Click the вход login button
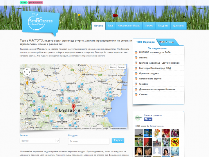The height and width of the screenshot is (157, 209). [24, 3]
